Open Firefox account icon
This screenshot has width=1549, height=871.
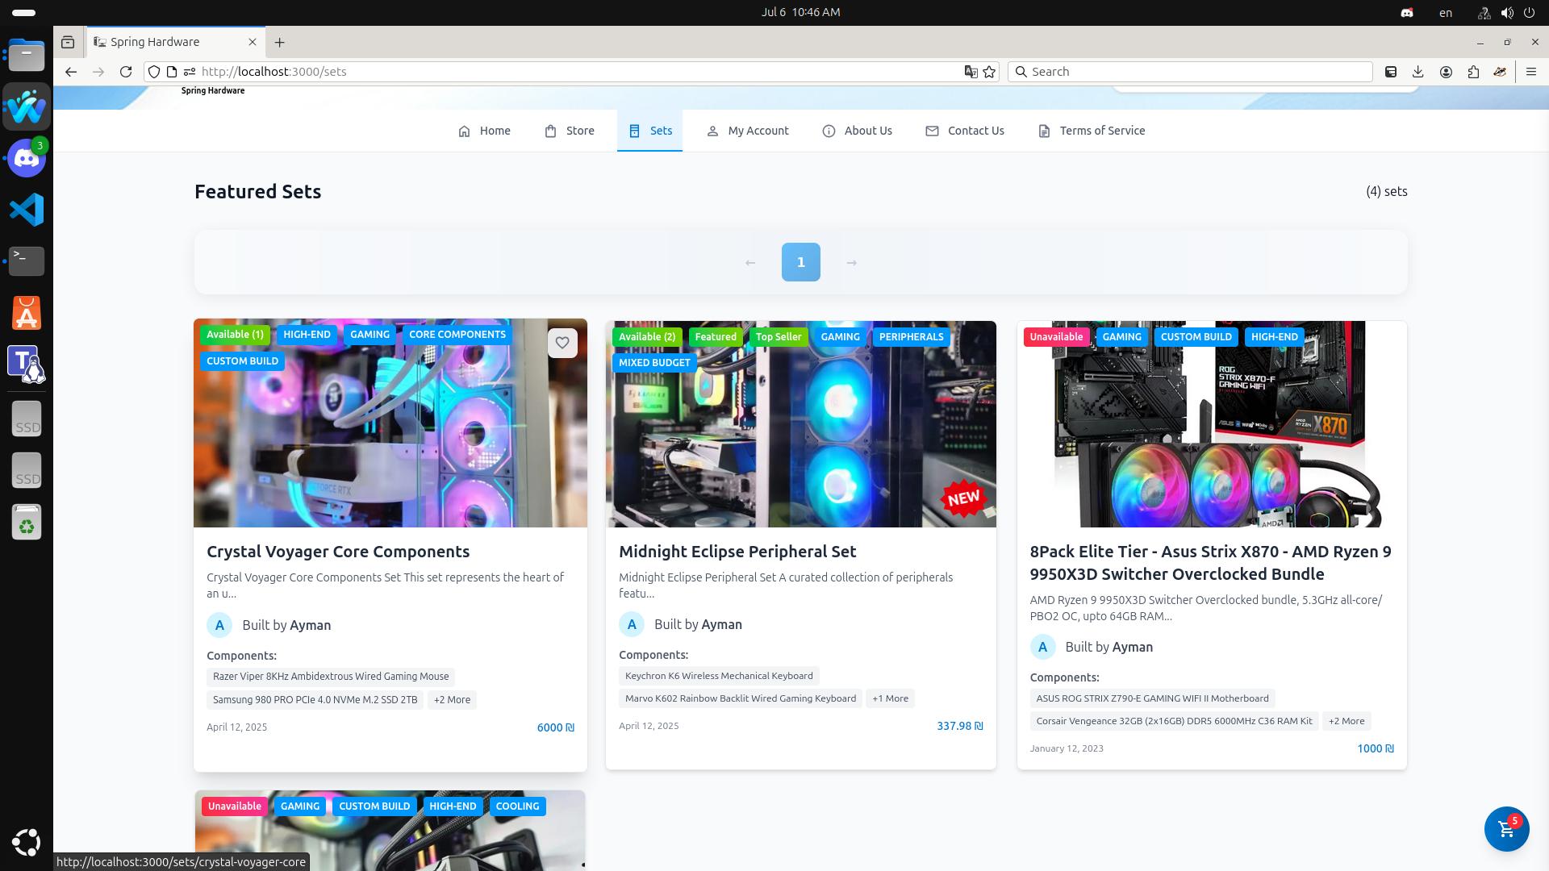pos(1446,72)
